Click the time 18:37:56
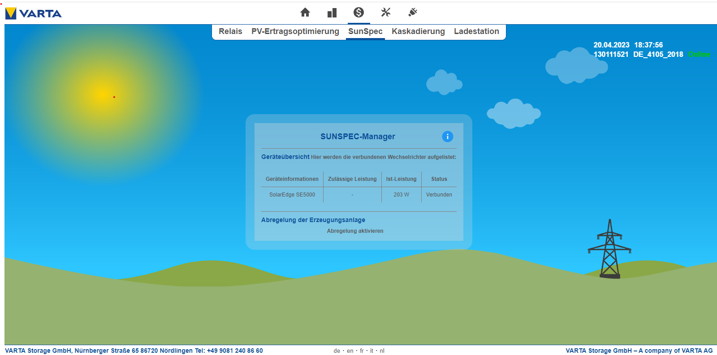The width and height of the screenshot is (717, 355). pyautogui.click(x=648, y=45)
